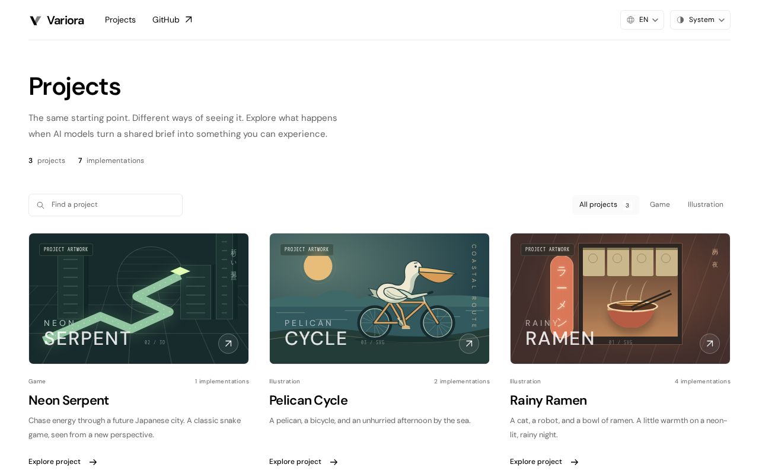Focus the Find a project search field
The height and width of the screenshot is (474, 759).
point(106,205)
